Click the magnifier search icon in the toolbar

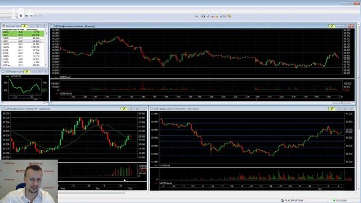tap(196, 16)
